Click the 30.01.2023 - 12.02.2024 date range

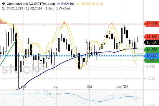pos(24,9)
